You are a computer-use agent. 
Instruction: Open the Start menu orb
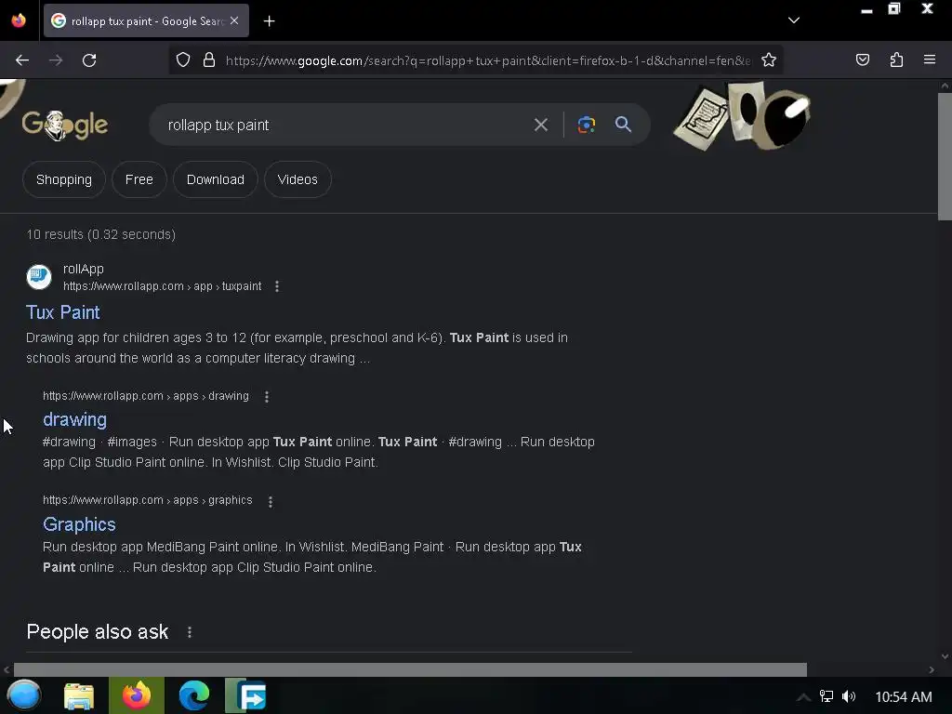click(x=23, y=695)
